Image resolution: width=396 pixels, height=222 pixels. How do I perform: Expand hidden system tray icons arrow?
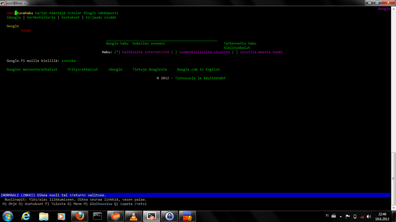[341, 216]
